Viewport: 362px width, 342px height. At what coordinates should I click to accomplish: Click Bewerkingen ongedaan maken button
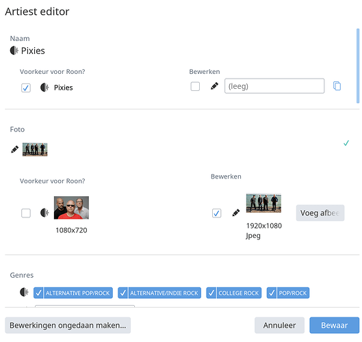click(x=68, y=325)
